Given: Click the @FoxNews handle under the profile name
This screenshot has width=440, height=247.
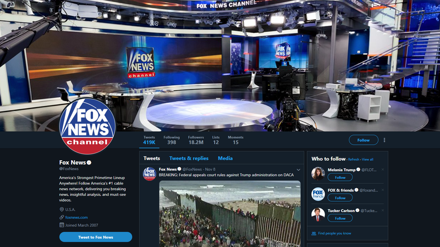Looking at the screenshot, I should tap(69, 169).
